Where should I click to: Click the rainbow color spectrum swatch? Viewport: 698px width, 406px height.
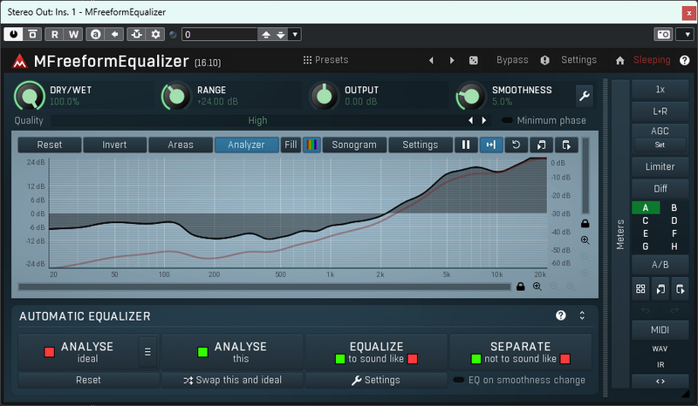click(311, 145)
